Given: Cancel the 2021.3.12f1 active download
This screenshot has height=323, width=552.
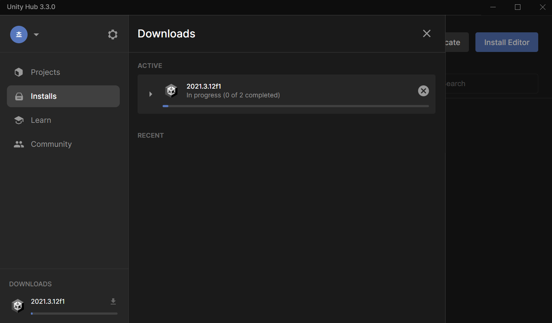Looking at the screenshot, I should click(x=424, y=91).
